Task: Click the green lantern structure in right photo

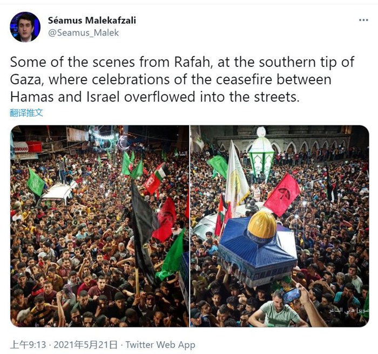Action: coord(261,154)
